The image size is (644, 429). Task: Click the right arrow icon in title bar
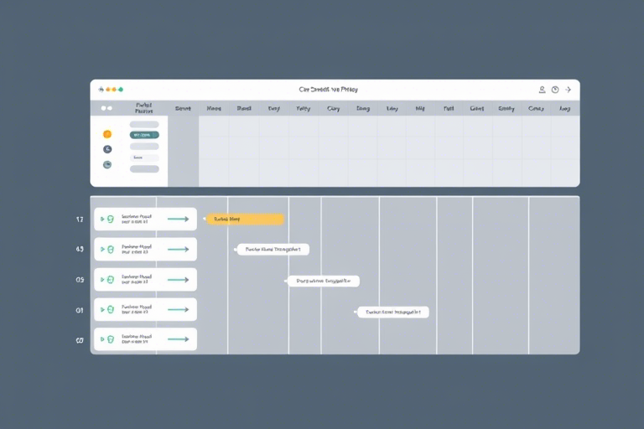[568, 90]
